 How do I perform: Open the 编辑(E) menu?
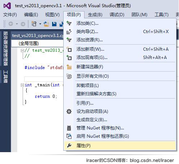tap(31, 15)
